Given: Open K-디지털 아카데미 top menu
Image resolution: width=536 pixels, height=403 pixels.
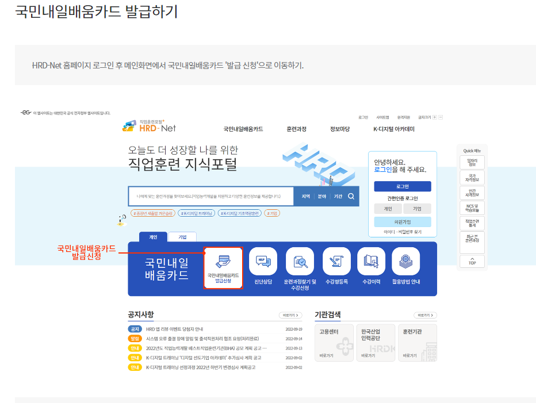Looking at the screenshot, I should tap(394, 129).
